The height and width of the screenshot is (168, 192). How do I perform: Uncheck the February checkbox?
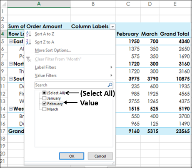click(x=44, y=104)
